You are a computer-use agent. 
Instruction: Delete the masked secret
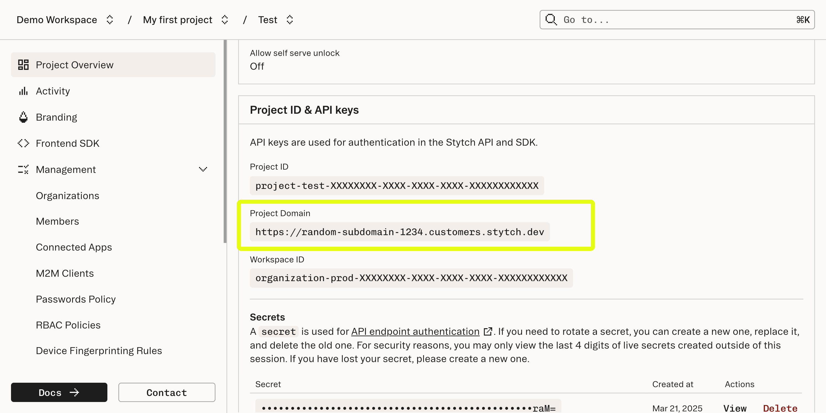(780, 408)
